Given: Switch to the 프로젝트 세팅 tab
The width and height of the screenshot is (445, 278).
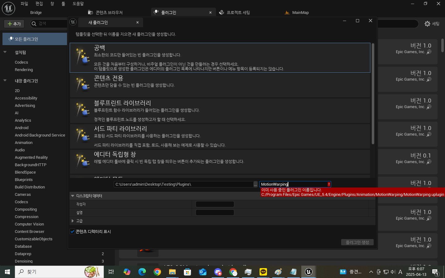Looking at the screenshot, I should click(x=235, y=12).
